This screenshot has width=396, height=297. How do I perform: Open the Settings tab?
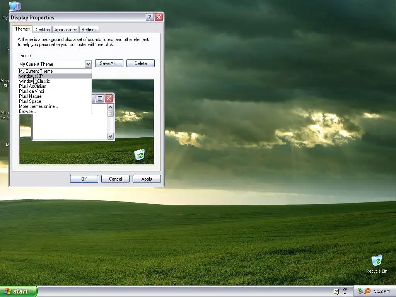coord(89,30)
